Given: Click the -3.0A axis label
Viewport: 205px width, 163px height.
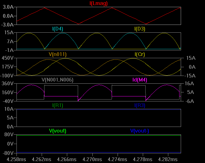Looking at the screenshot, I should pos(7,25).
